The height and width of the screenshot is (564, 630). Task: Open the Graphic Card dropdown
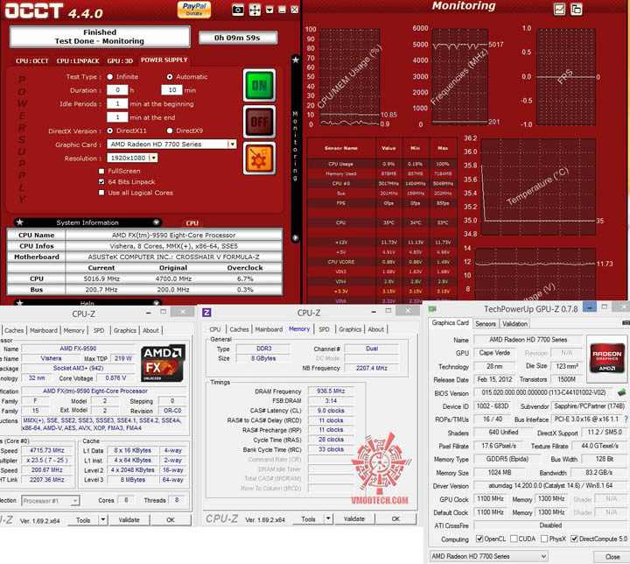click(232, 144)
